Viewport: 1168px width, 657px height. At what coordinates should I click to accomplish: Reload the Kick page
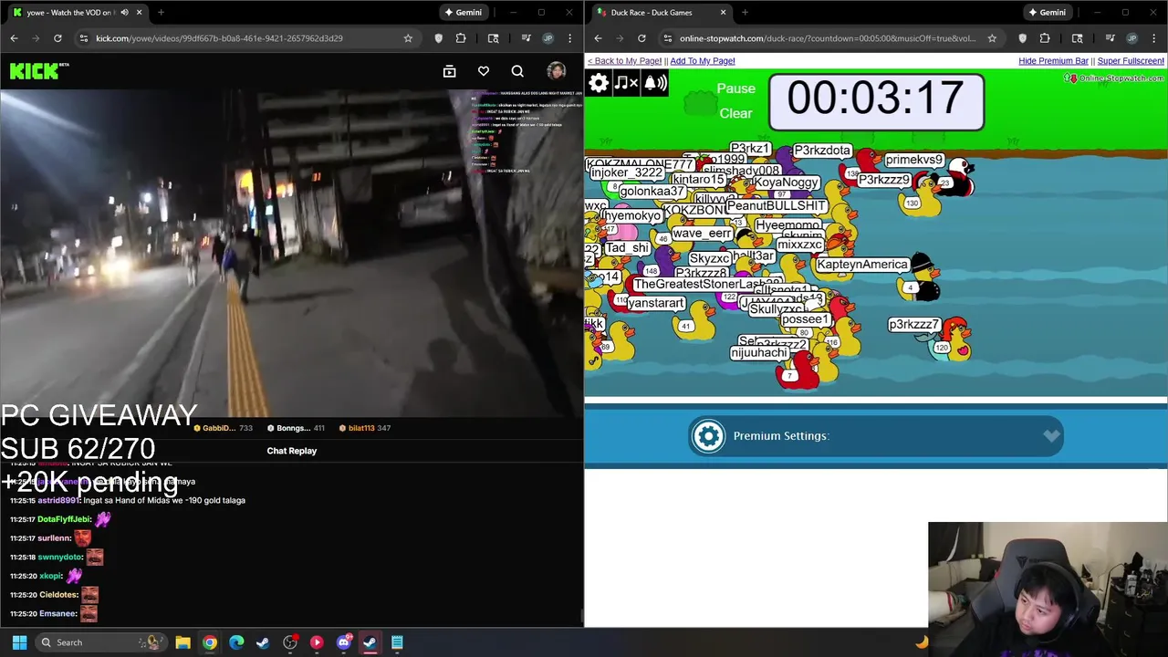pos(57,38)
